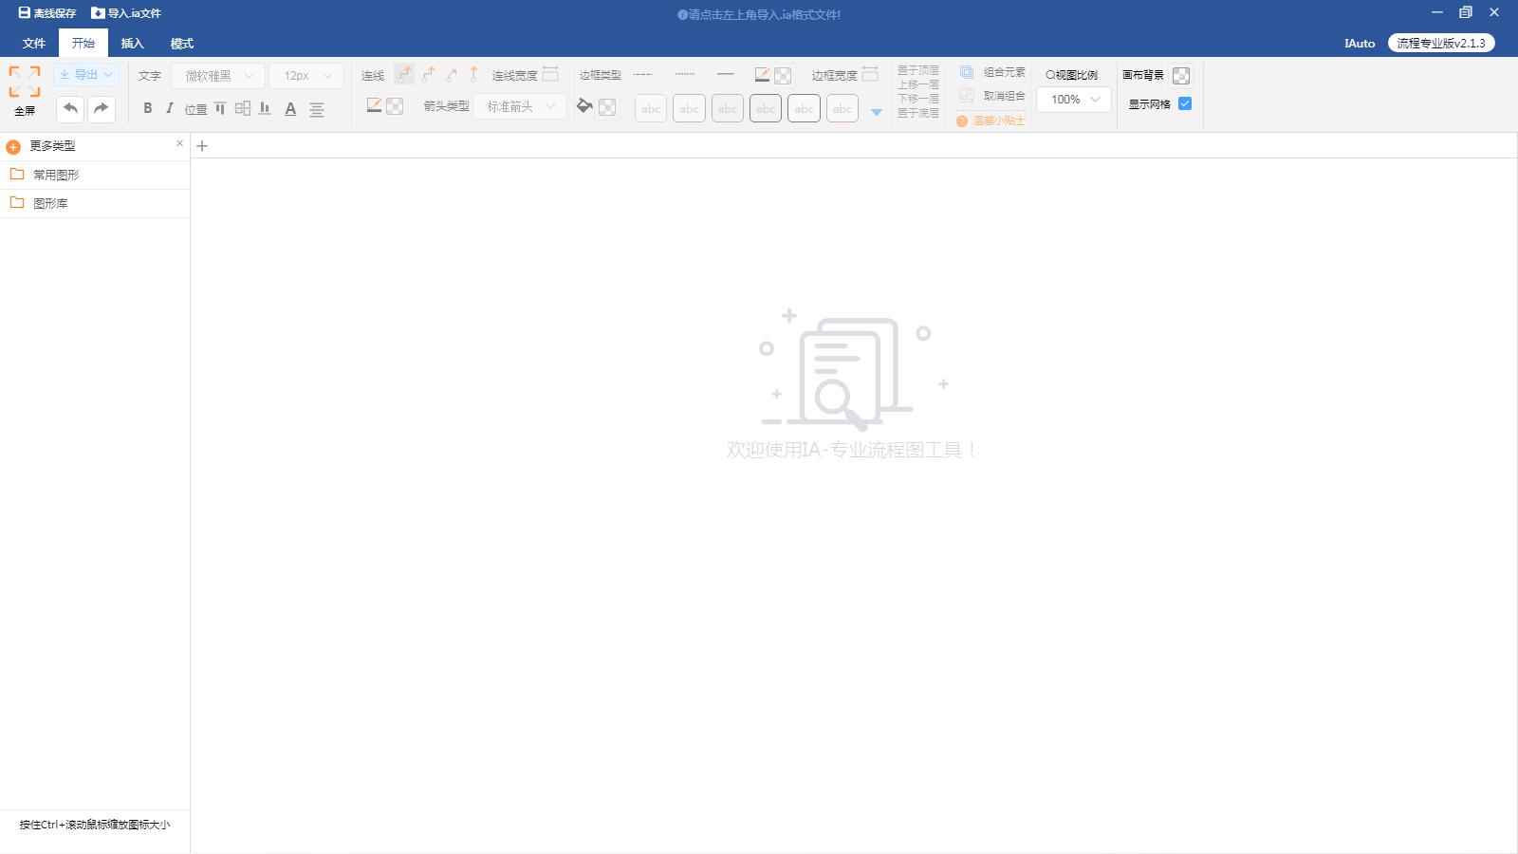Screen dimensions: 1518x854
Task: Toggle italic text formatting
Action: (170, 108)
